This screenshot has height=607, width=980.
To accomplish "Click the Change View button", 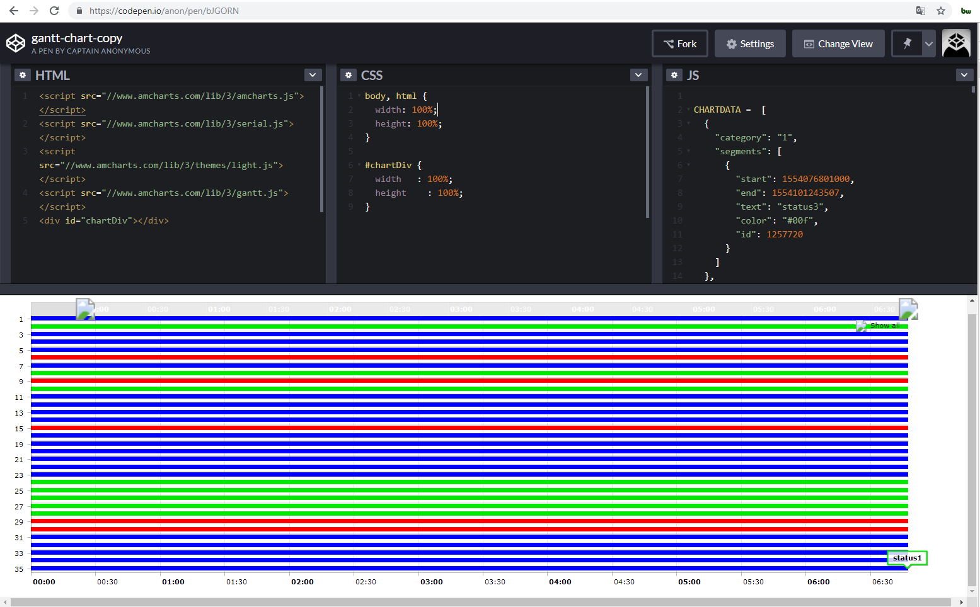I will (838, 43).
